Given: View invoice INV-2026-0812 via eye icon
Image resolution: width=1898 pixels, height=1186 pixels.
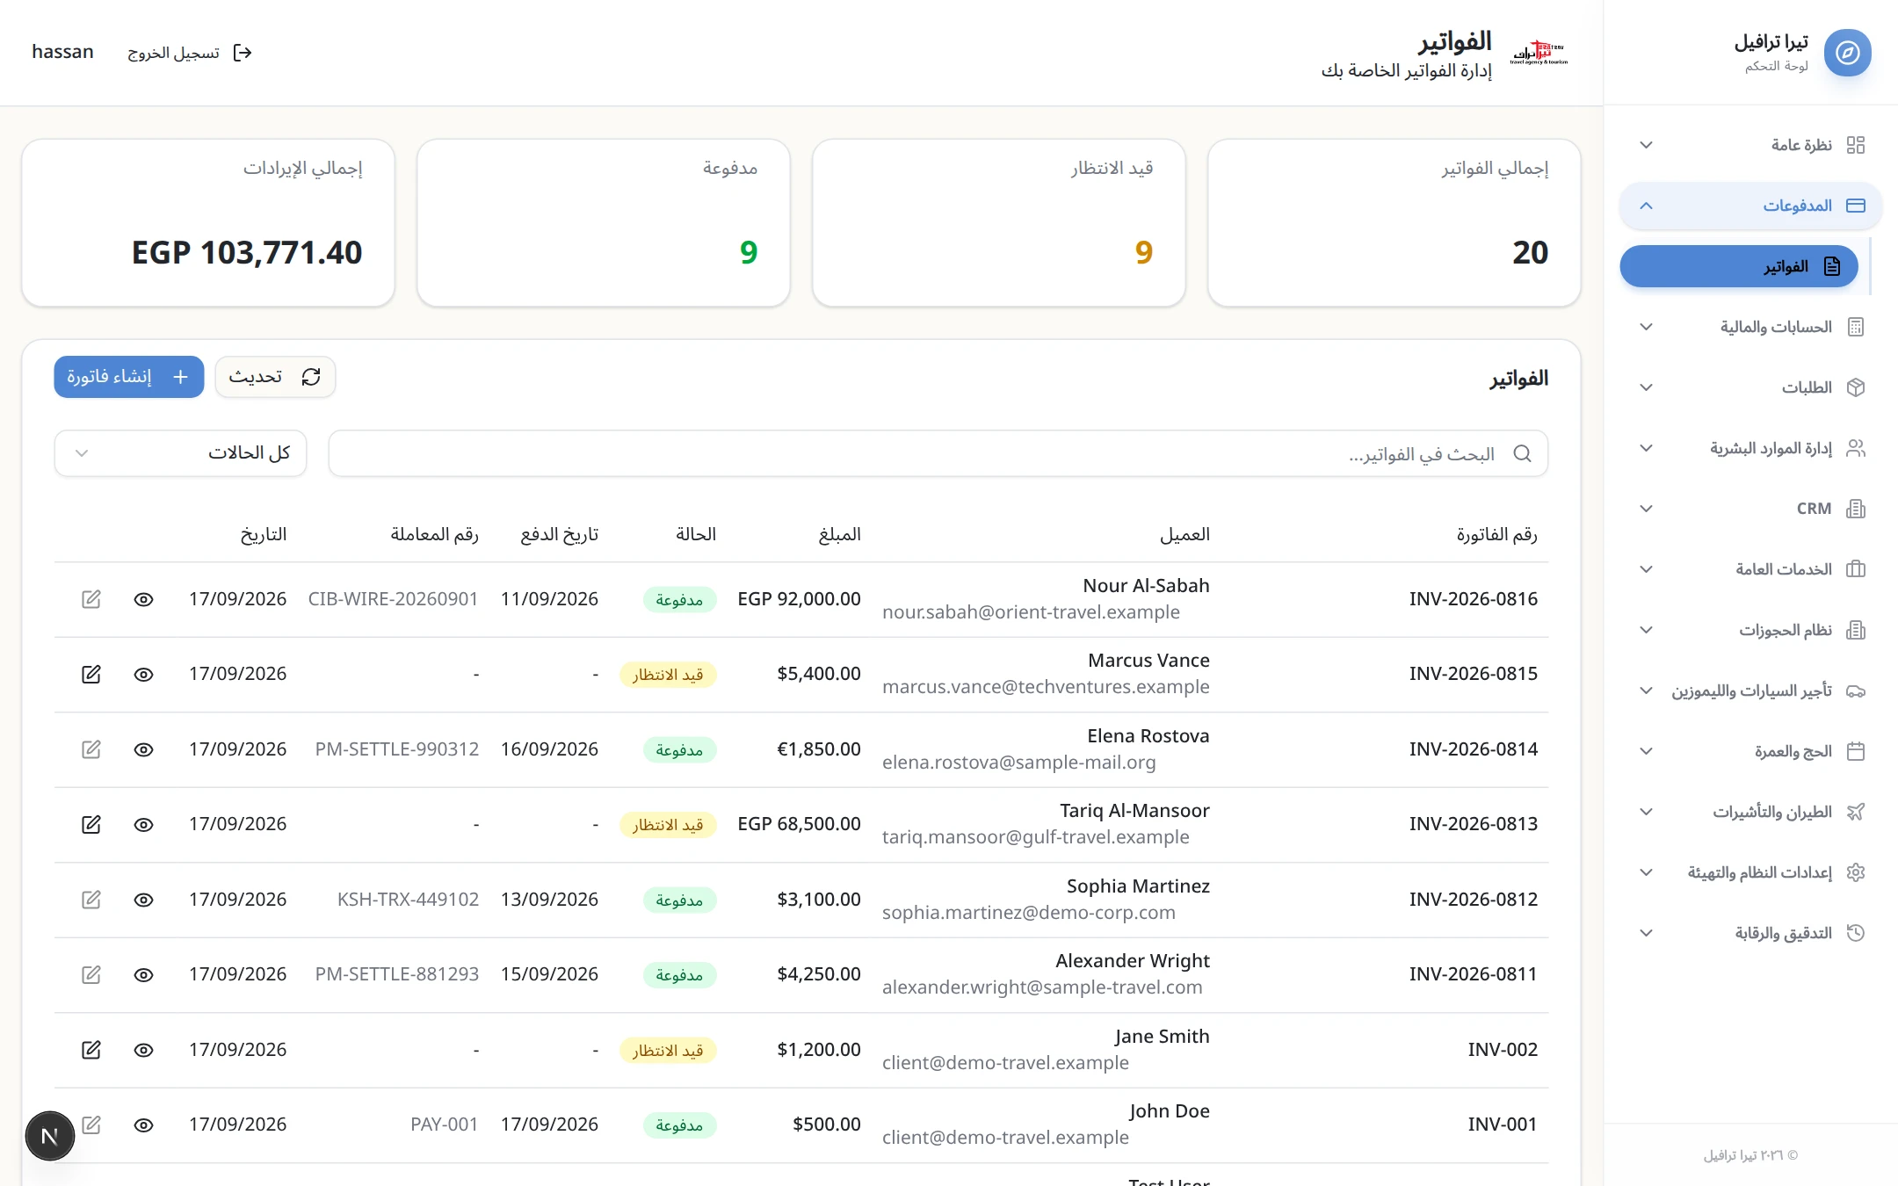Looking at the screenshot, I should [x=144, y=900].
